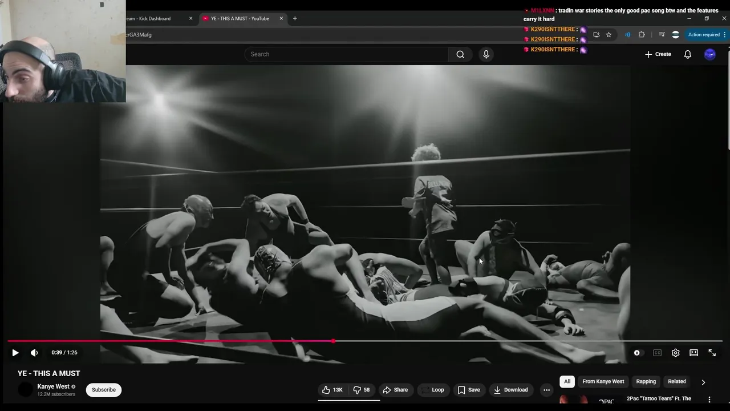Viewport: 730px width, 411px height.
Task: Mute the video using the speaker icon
Action: 34,353
